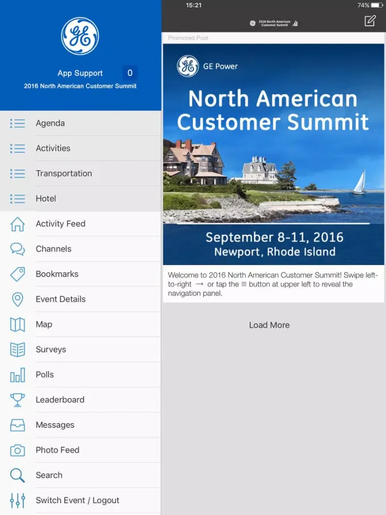The width and height of the screenshot is (386, 515).
Task: Tap the Bookmarks tag icon
Action: (x=17, y=274)
